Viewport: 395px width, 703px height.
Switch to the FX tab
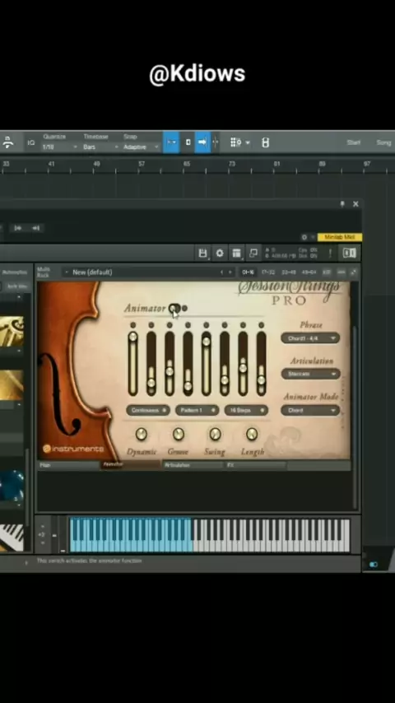point(256,465)
